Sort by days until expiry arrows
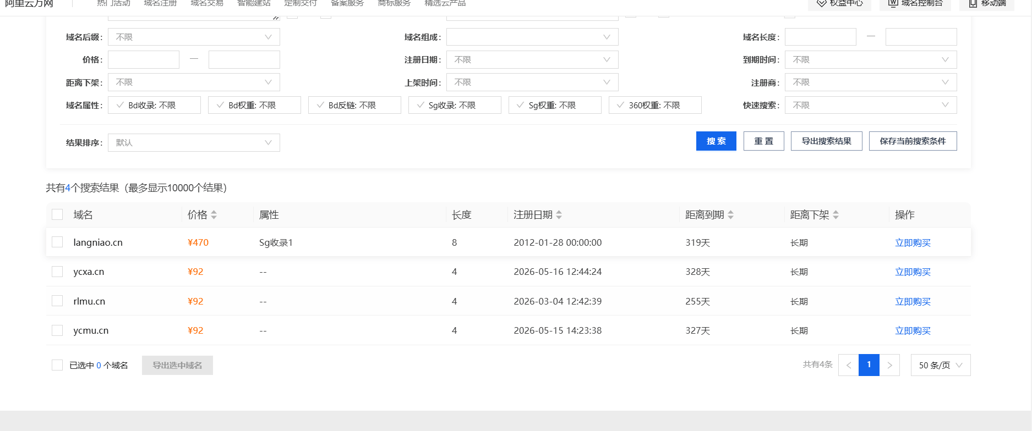 point(730,215)
